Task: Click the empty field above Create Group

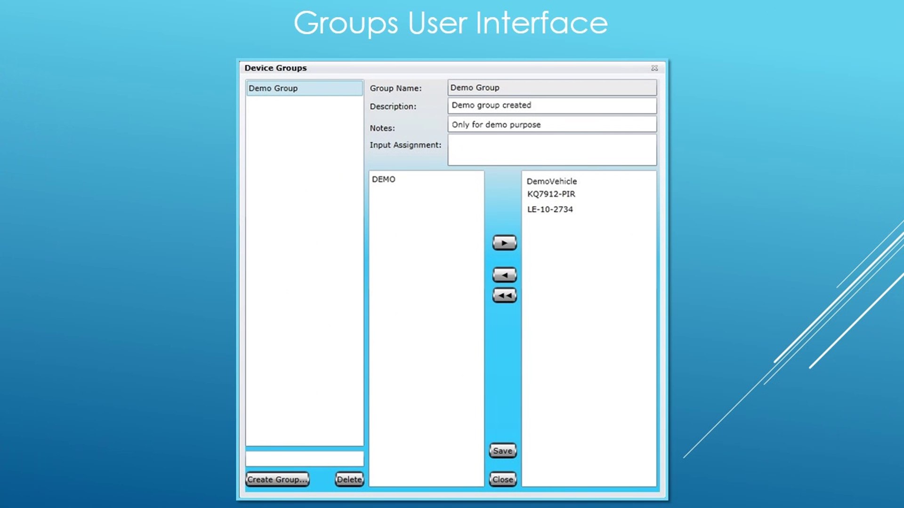Action: (304, 459)
